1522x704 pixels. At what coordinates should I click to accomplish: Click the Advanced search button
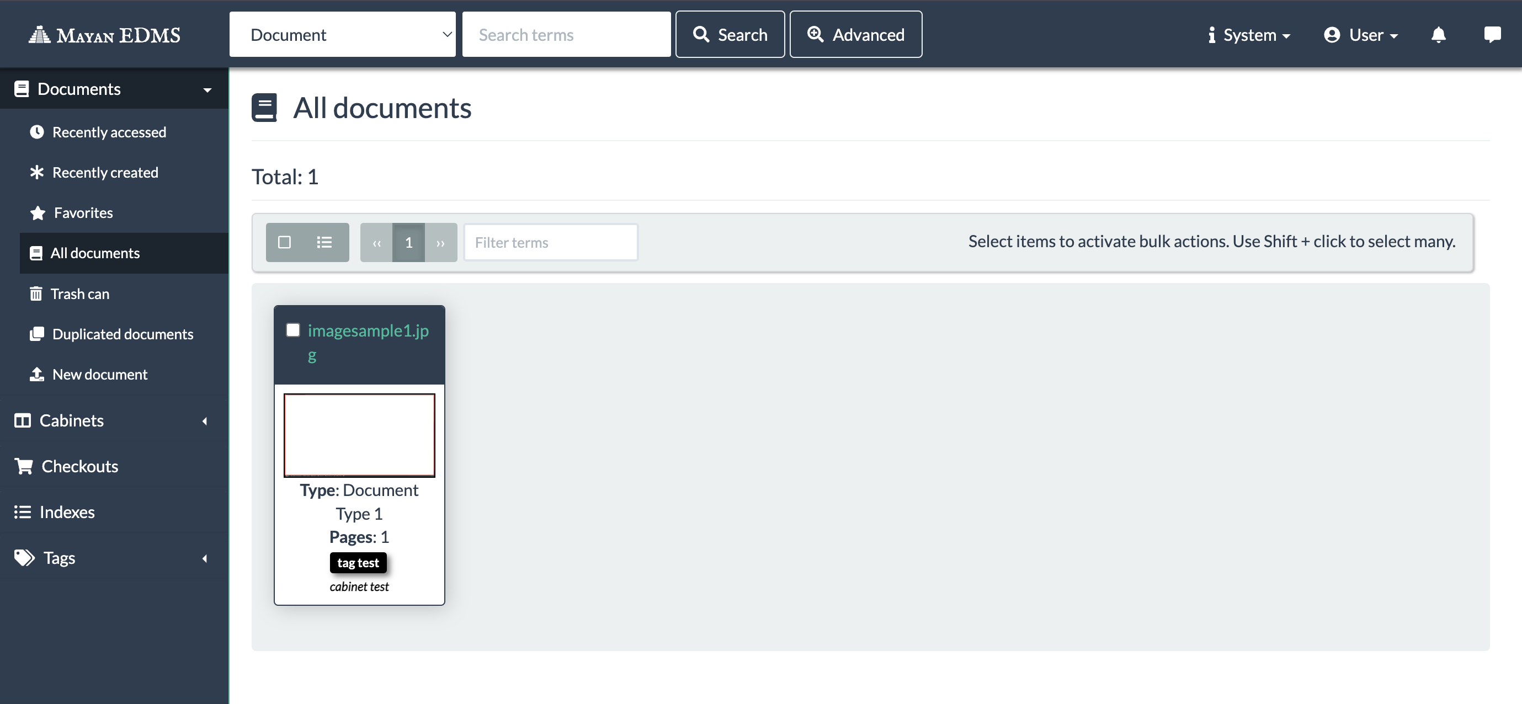tap(855, 35)
